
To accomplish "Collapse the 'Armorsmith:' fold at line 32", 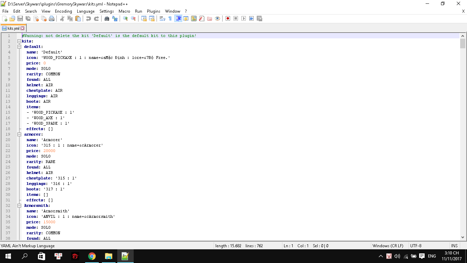I will click(x=19, y=205).
